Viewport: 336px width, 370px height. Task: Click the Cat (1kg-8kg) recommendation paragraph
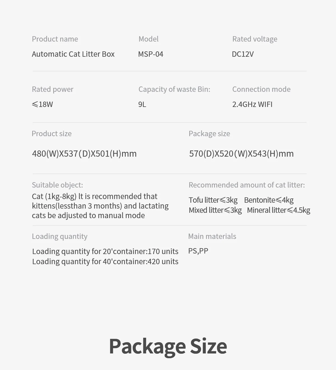click(x=100, y=206)
